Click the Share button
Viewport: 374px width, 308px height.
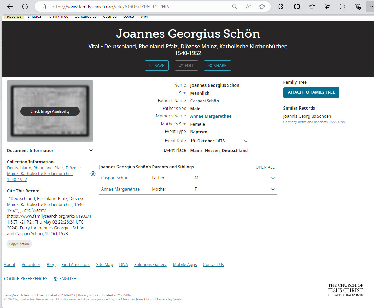click(217, 66)
